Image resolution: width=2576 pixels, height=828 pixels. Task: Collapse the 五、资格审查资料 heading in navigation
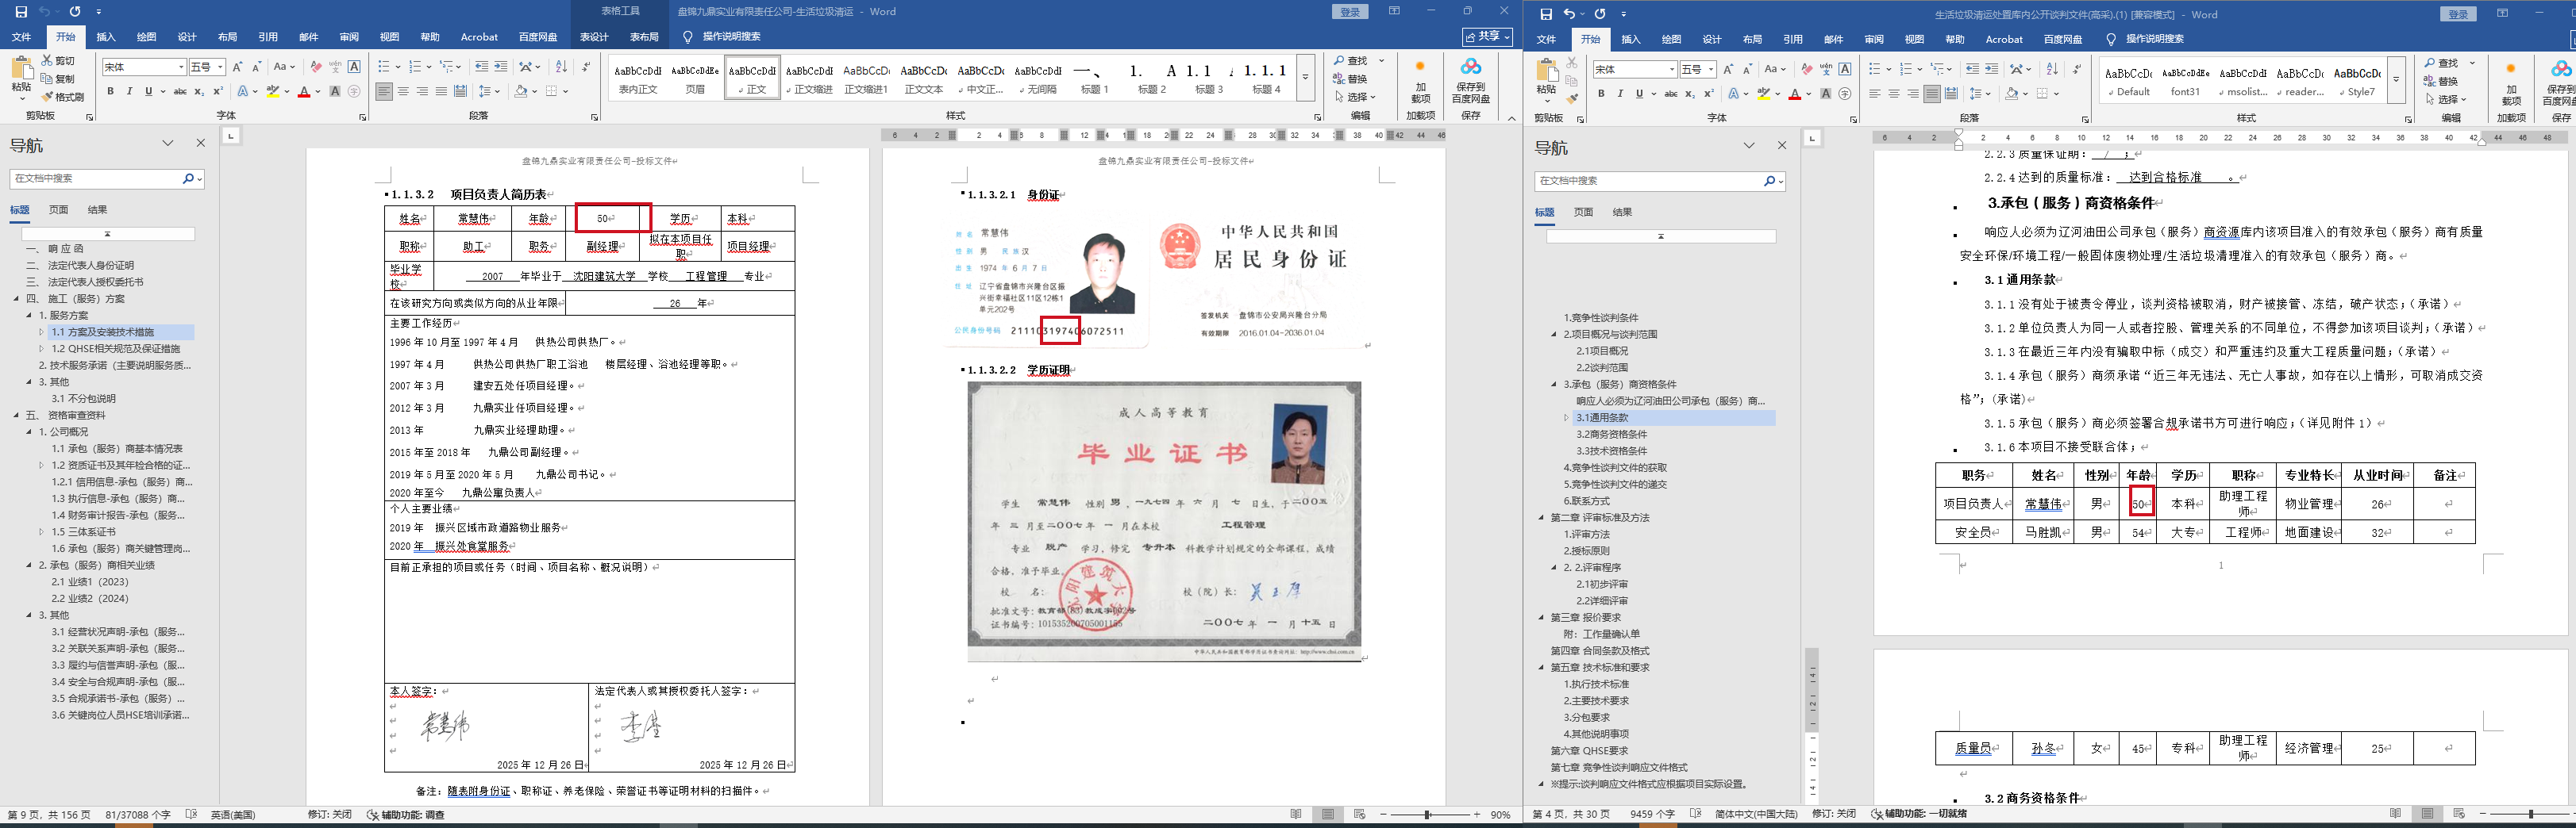pos(16,416)
